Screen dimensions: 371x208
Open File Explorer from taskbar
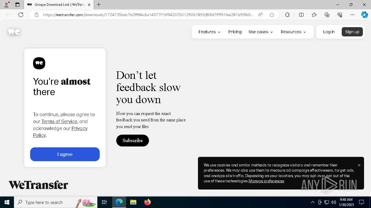pyautogui.click(x=133, y=202)
